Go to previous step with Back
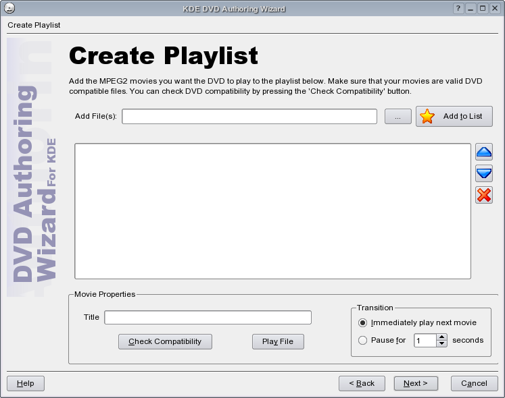Screen dimensions: 505x398 [362, 384]
